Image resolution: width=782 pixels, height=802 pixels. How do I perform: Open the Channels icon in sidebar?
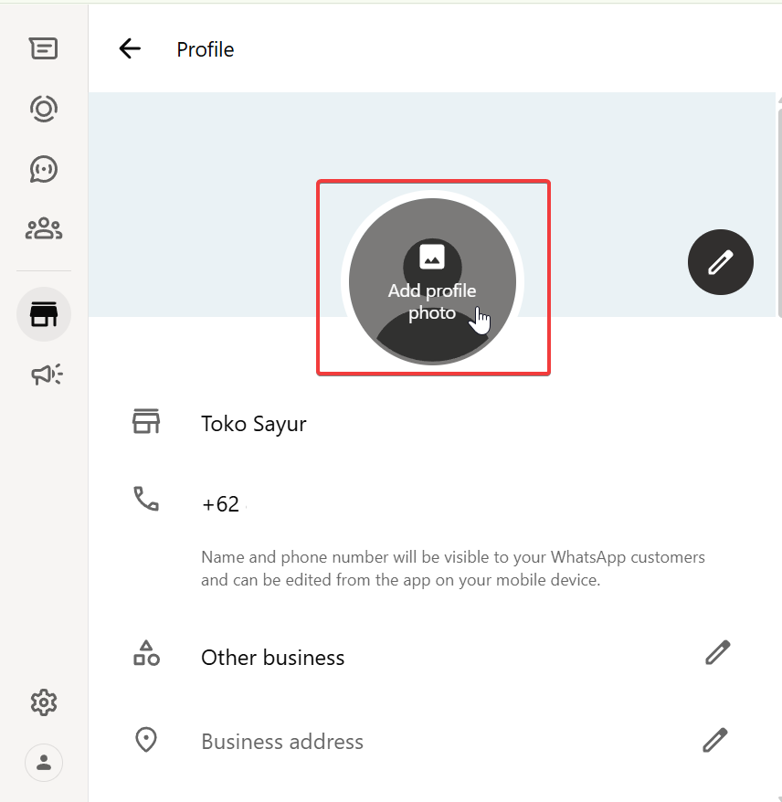pos(43,169)
